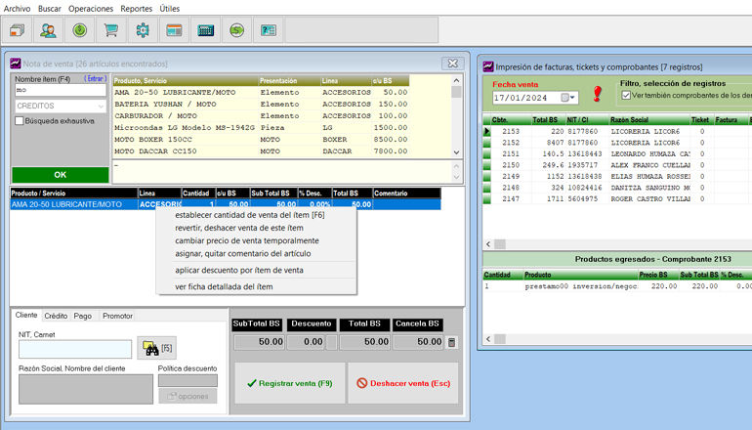The width and height of the screenshot is (752, 430).
Task: Select Microondas LG Modelo MS-1942G row
Action: pos(261,128)
